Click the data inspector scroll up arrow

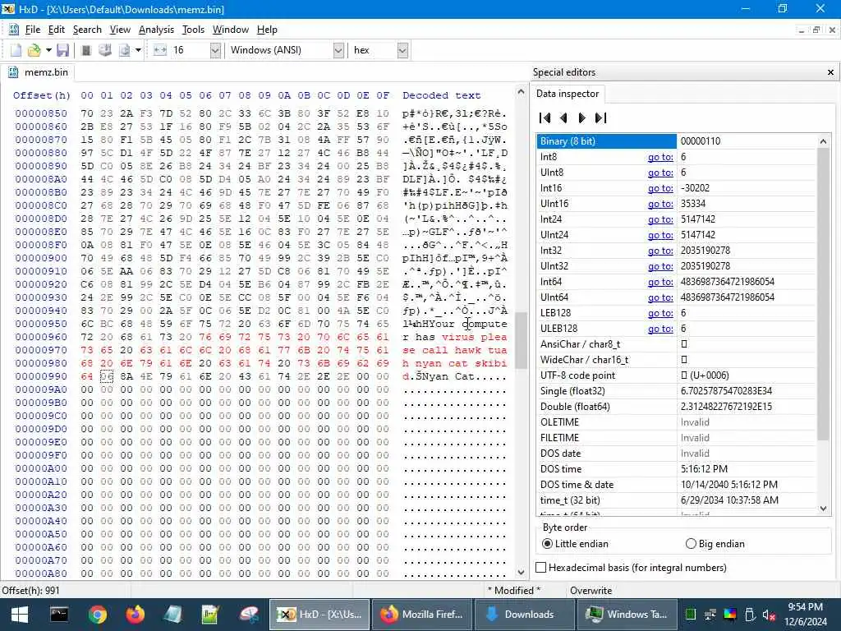coord(823,141)
